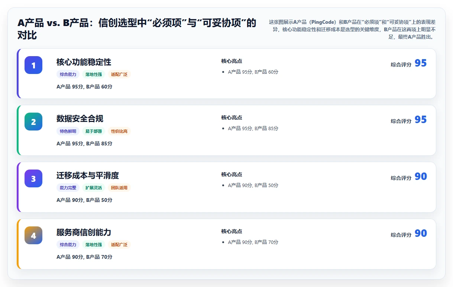Select the 迁移成本与平滑度 card title
453x287 pixels.
[x=88, y=175]
